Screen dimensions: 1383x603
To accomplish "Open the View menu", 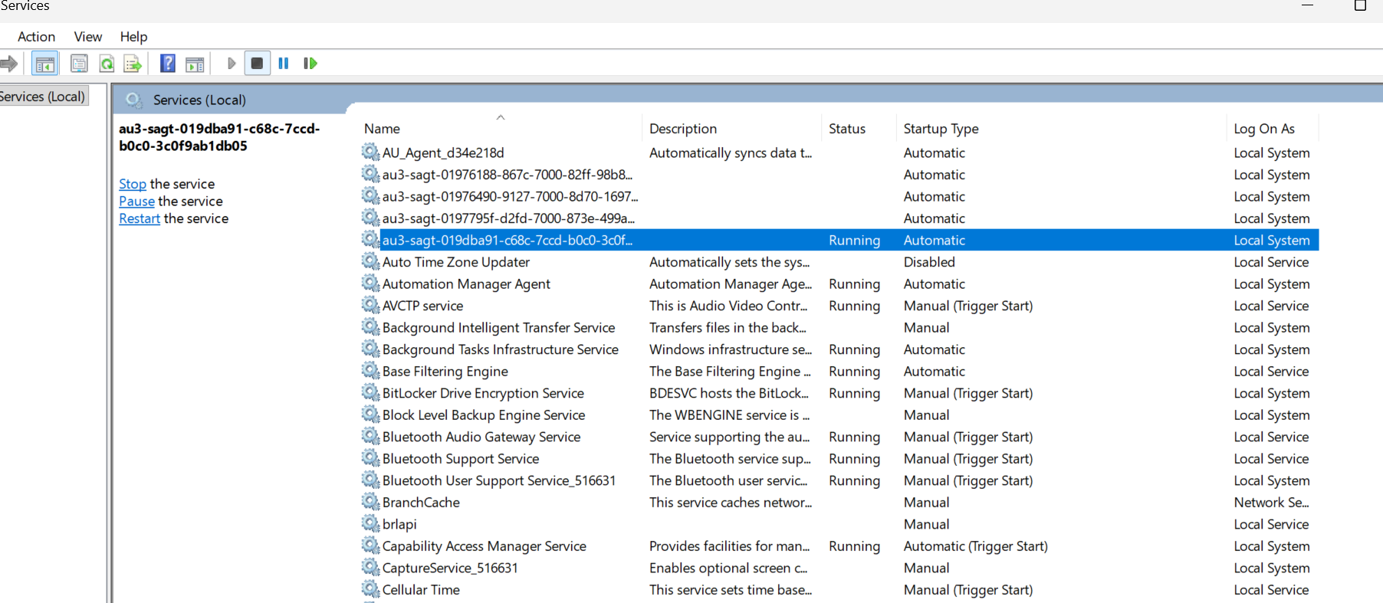I will [88, 37].
